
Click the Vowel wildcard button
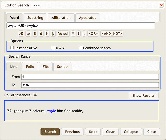pos(63,34)
